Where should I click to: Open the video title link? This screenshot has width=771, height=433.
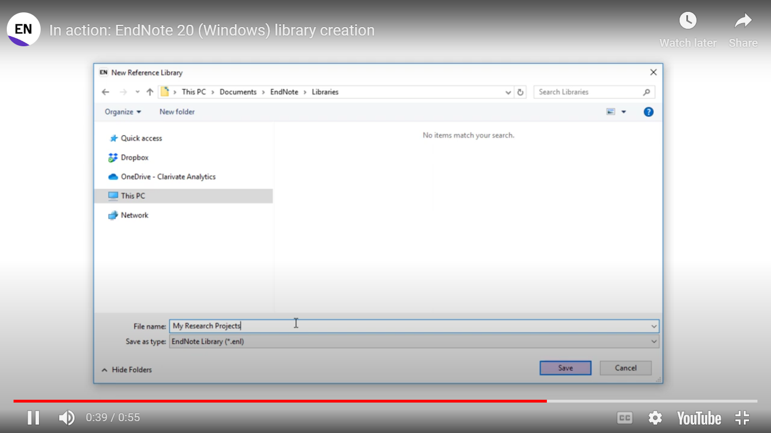(212, 30)
